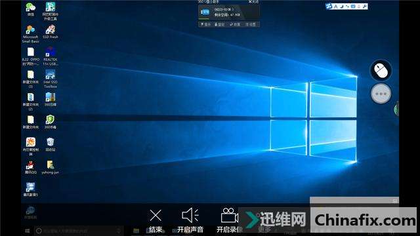Launch Intel SSD Toolbox shortcut
420x236 pixels.
coord(51,79)
